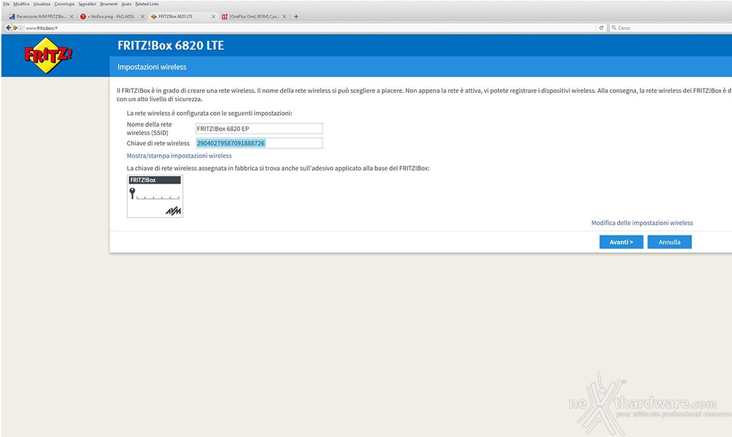Screen dimensions: 732x437
Task: Click the FRITZ!Box key sticker image
Action: coord(155,196)
